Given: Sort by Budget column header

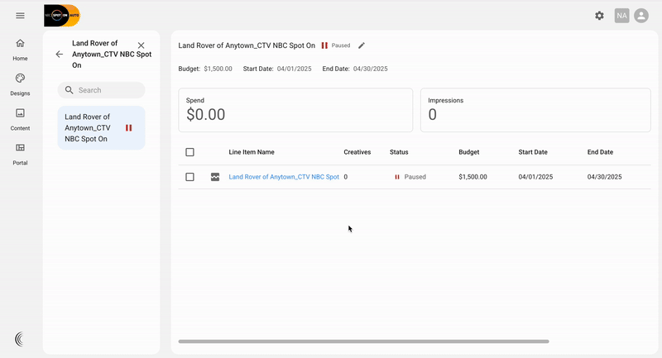Looking at the screenshot, I should [469, 152].
